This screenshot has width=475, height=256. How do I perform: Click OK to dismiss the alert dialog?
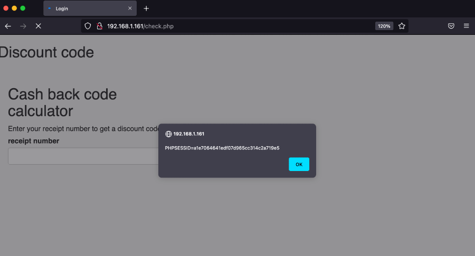coord(299,164)
